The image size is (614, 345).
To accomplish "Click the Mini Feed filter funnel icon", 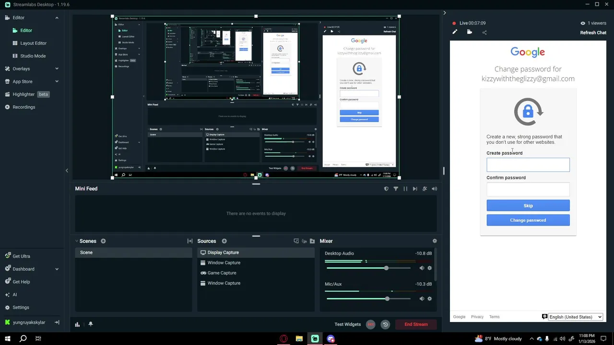I will pyautogui.click(x=396, y=189).
